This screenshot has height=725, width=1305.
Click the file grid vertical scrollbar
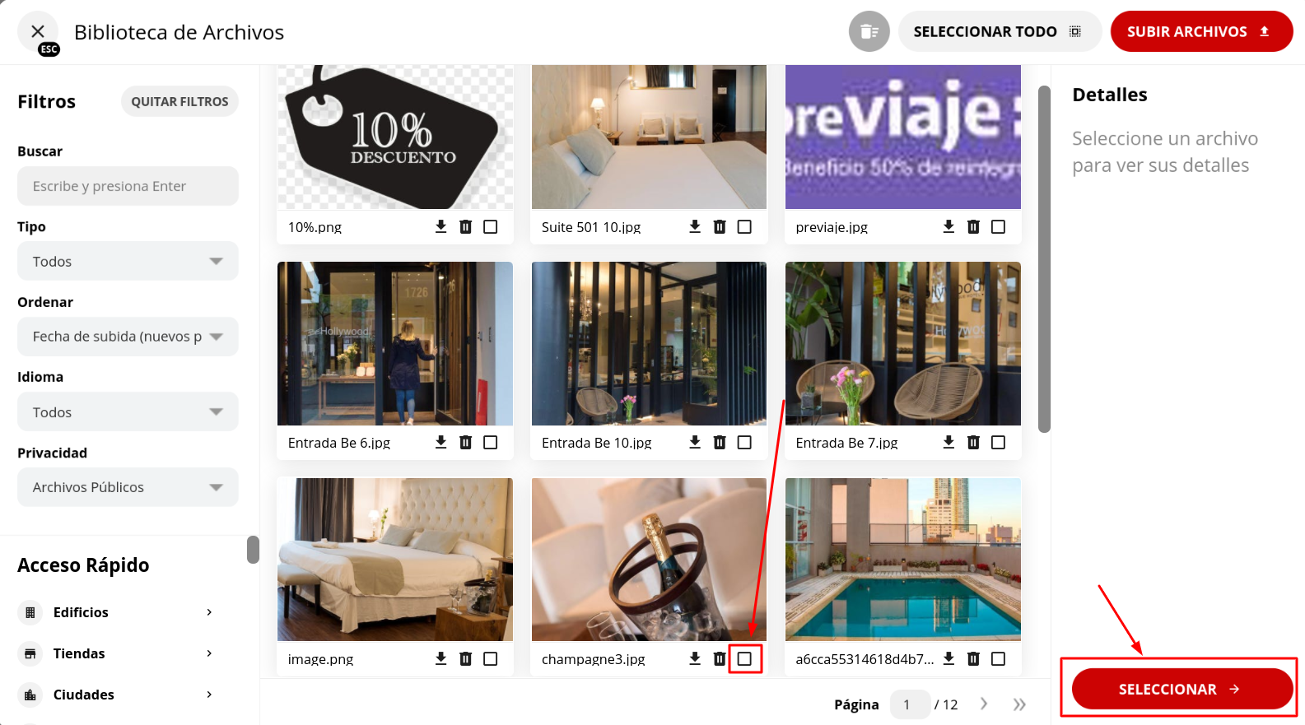pos(1044,259)
